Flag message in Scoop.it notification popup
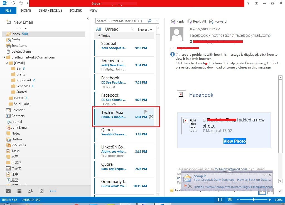This screenshot has width=285, height=205. click(185, 186)
